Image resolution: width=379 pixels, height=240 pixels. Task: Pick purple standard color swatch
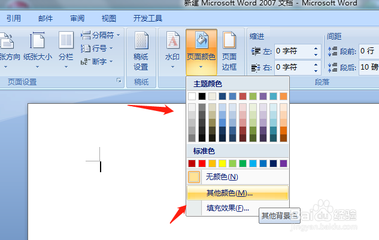coord(284,163)
